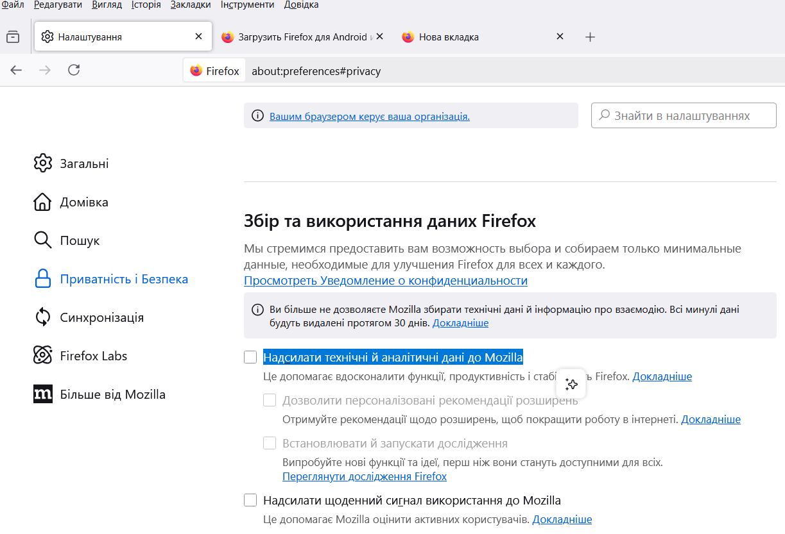Switch to the Налаштування tab
The image size is (785, 534).
click(x=123, y=37)
